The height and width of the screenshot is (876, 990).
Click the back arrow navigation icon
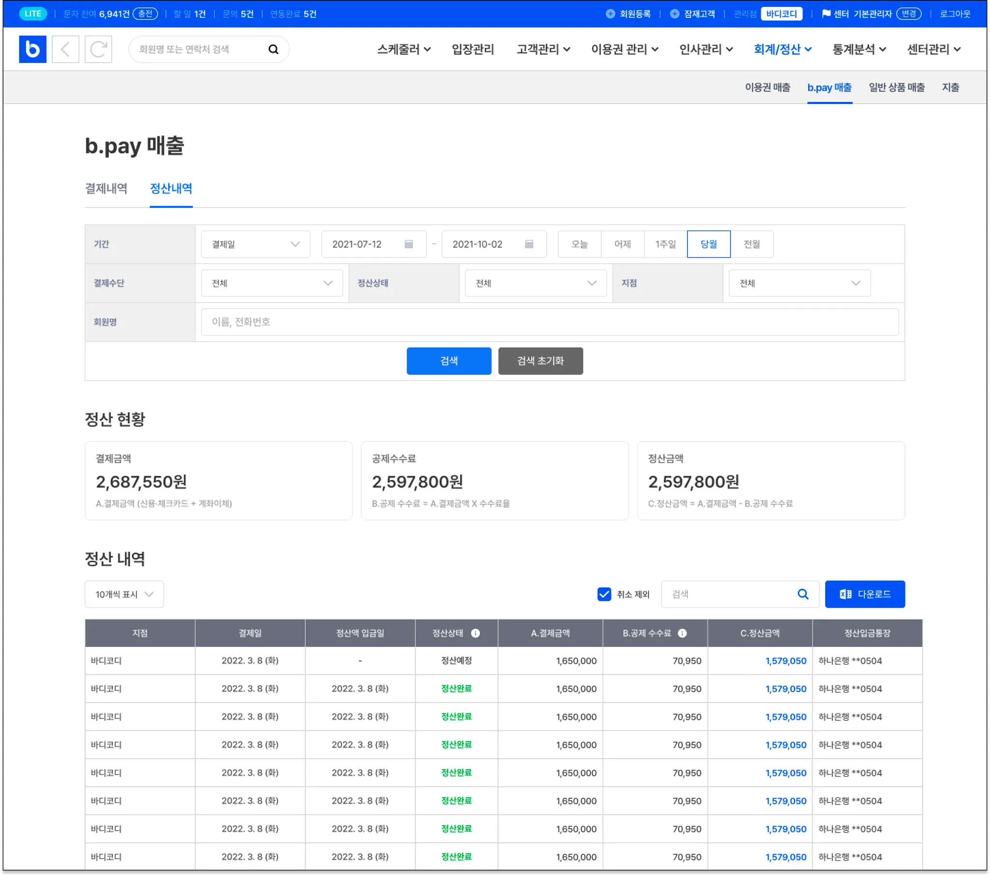pos(65,49)
